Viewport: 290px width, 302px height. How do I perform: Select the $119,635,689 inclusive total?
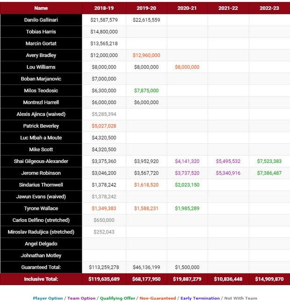point(103,280)
